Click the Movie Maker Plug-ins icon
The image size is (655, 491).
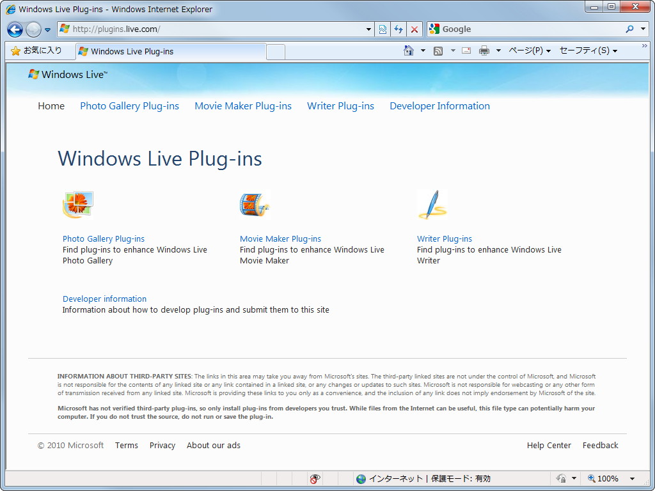254,204
